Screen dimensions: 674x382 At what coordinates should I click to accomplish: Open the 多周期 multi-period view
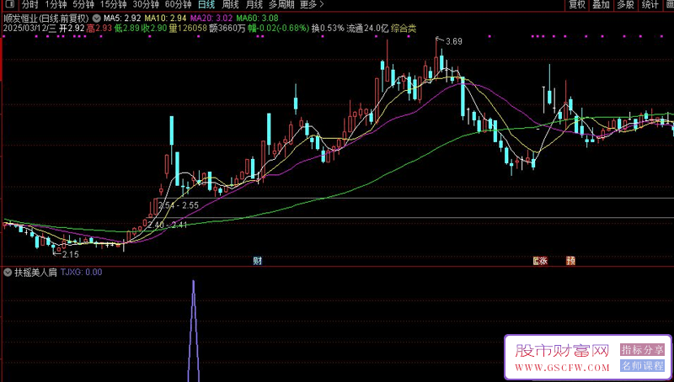coord(281,5)
